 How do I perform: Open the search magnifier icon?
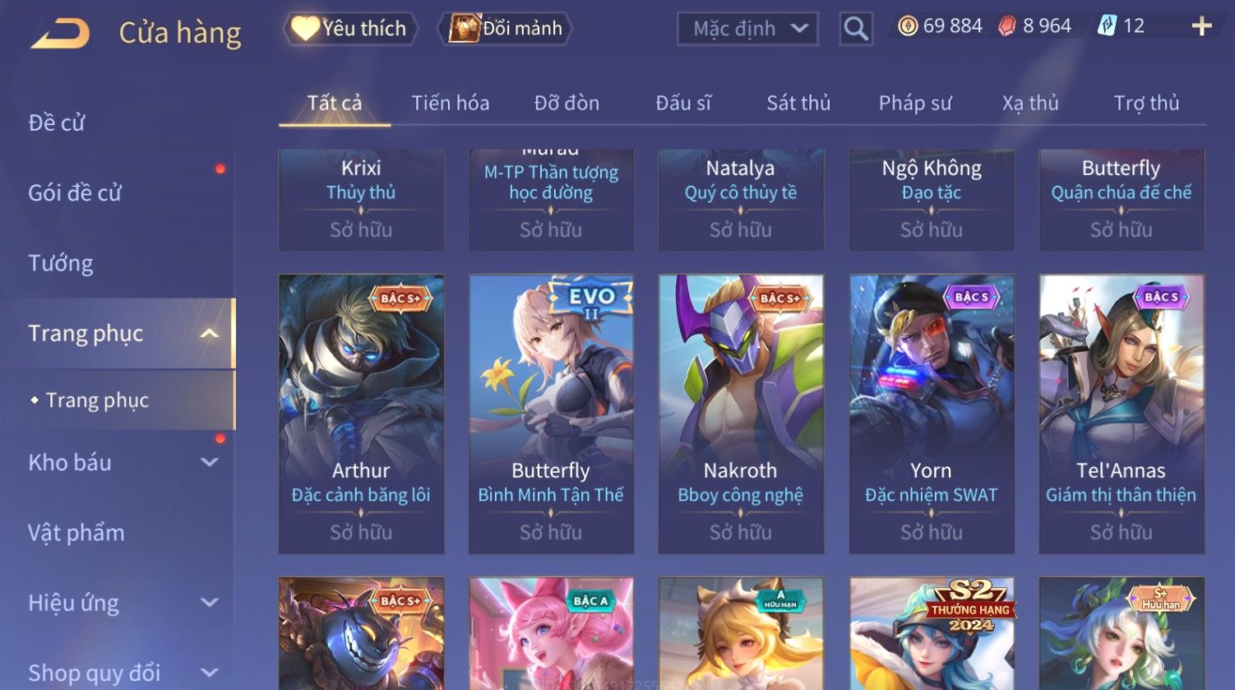tap(856, 29)
